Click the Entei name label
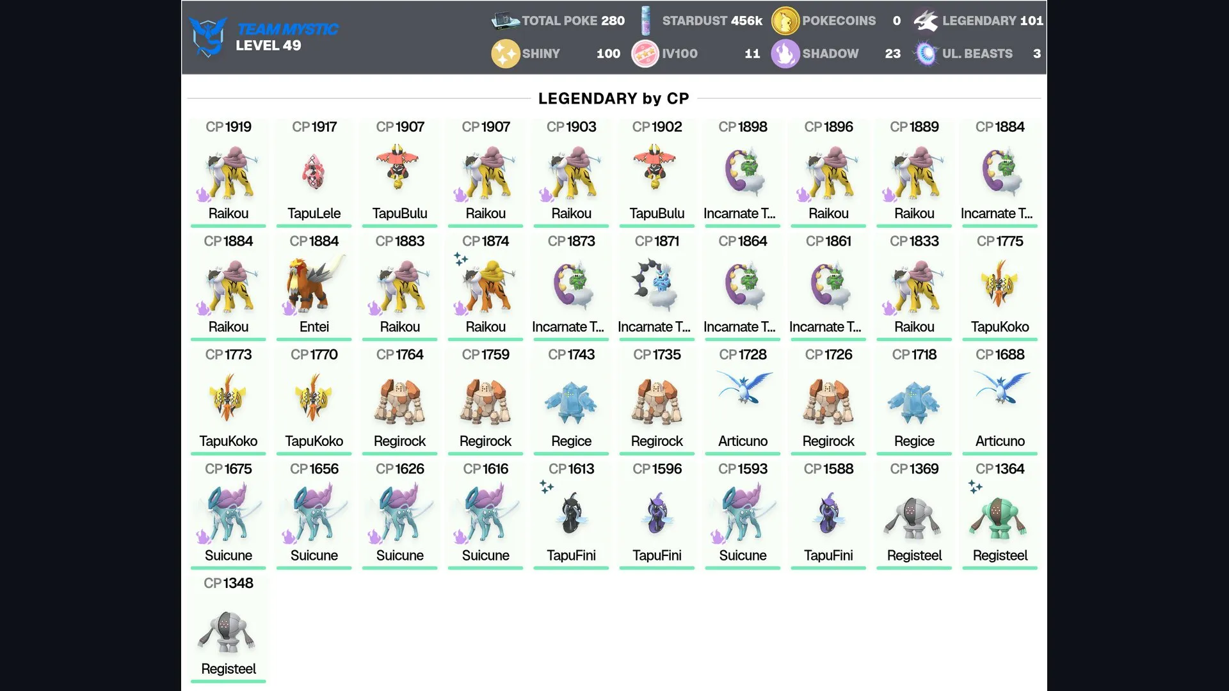The image size is (1229, 691). coord(314,327)
